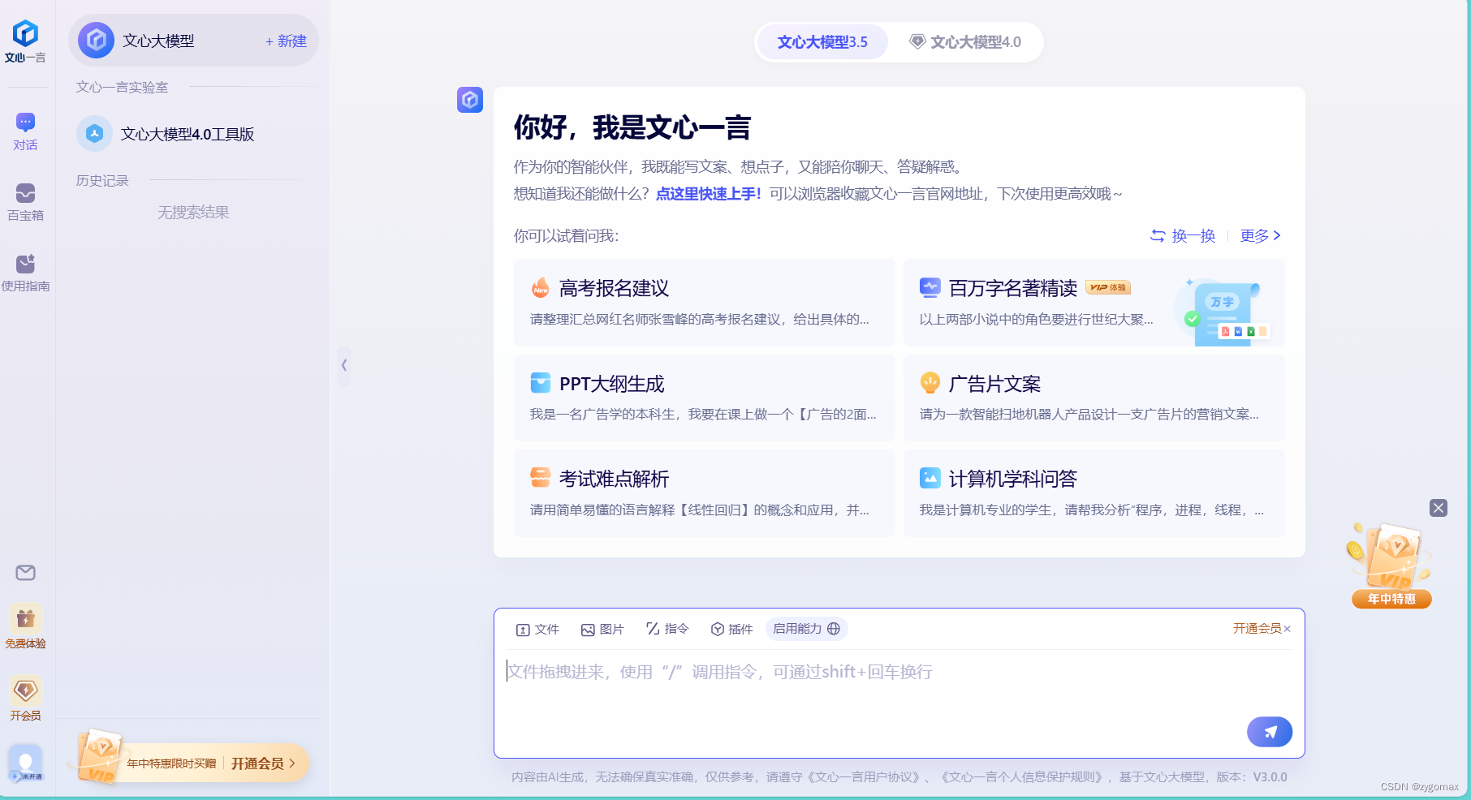
Task: Click the 开会员 diamond icon
Action: (25, 699)
